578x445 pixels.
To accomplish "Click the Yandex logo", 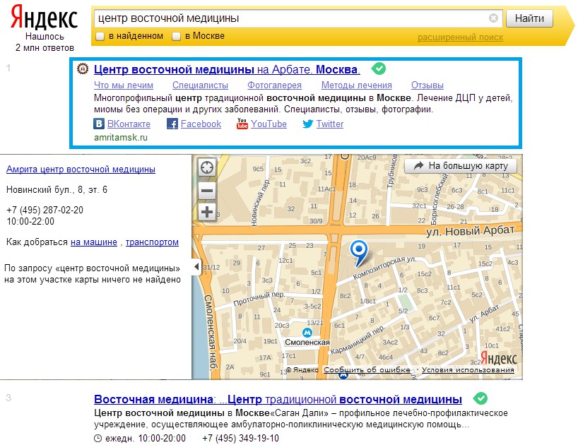I will click(44, 18).
